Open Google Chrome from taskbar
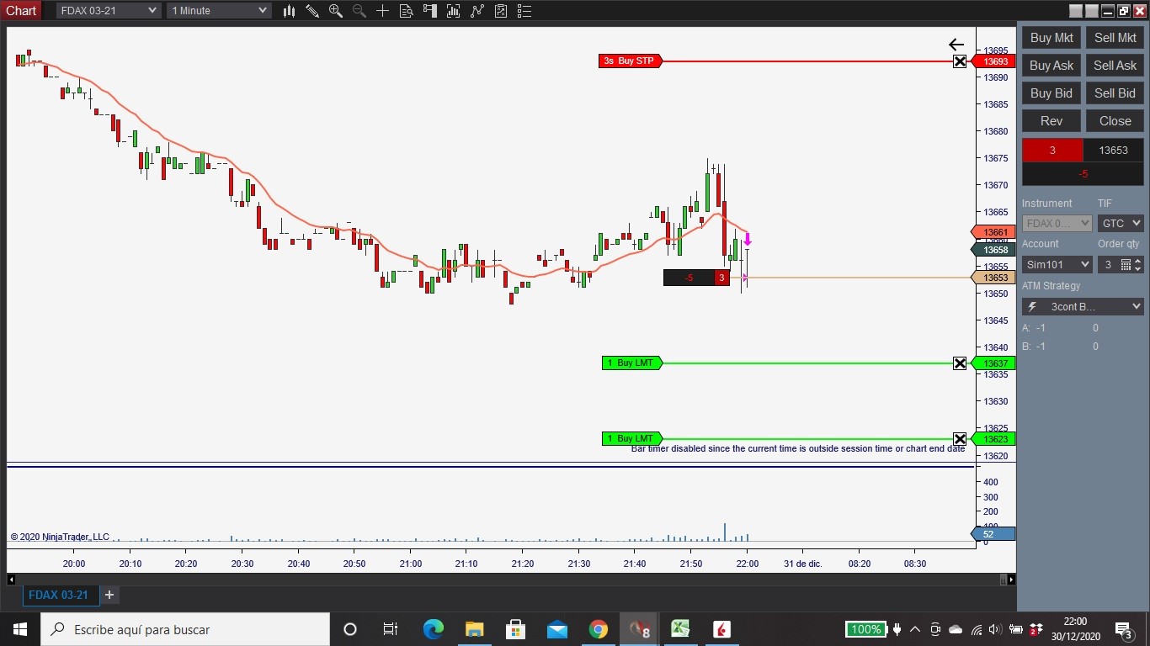The width and height of the screenshot is (1150, 646). [x=598, y=629]
